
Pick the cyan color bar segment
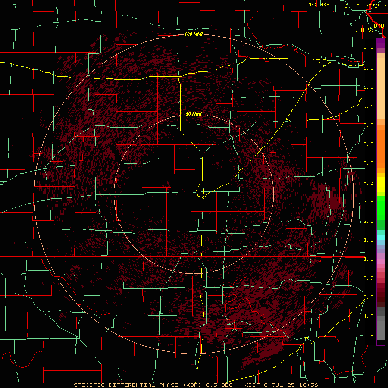click(381, 237)
